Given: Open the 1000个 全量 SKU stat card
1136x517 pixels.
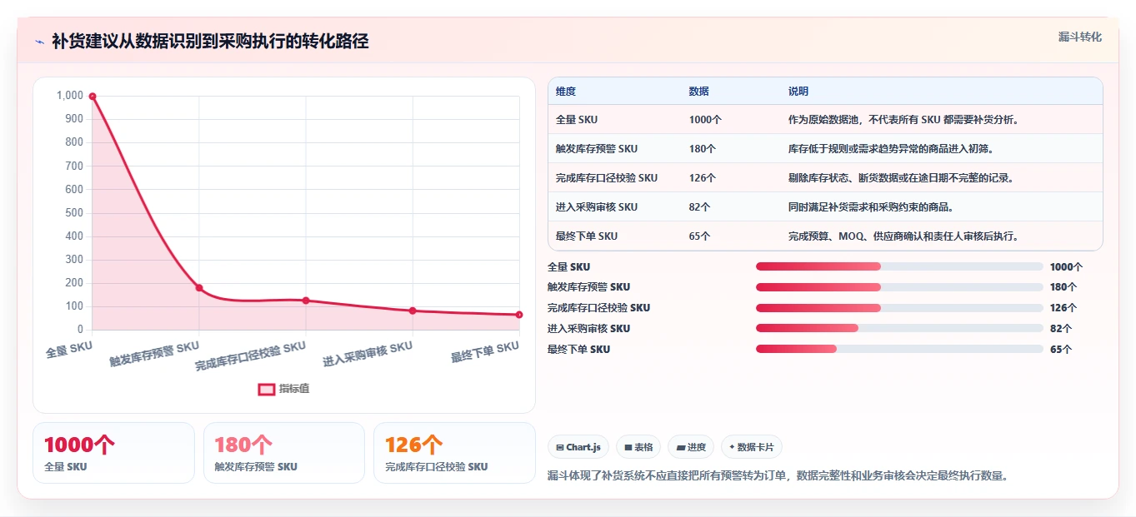Looking at the screenshot, I should click(113, 453).
